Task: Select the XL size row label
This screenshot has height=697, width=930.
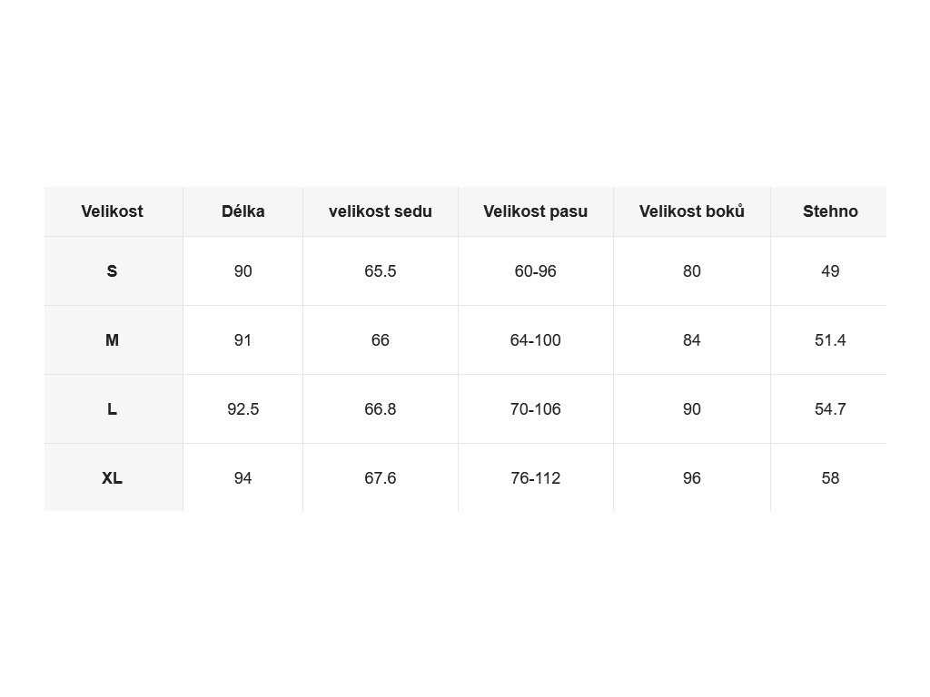Action: pos(112,477)
